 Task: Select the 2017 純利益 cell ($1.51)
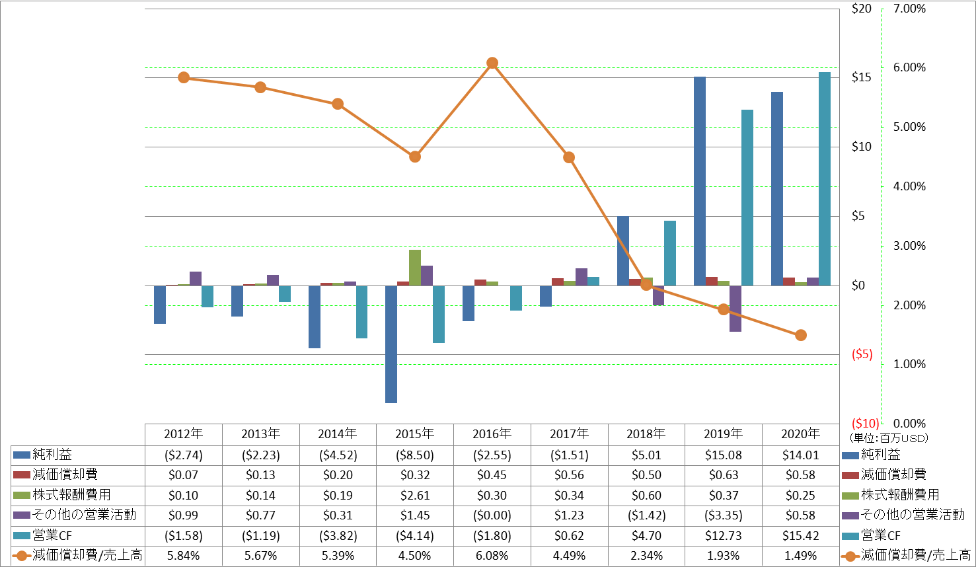coord(569,455)
